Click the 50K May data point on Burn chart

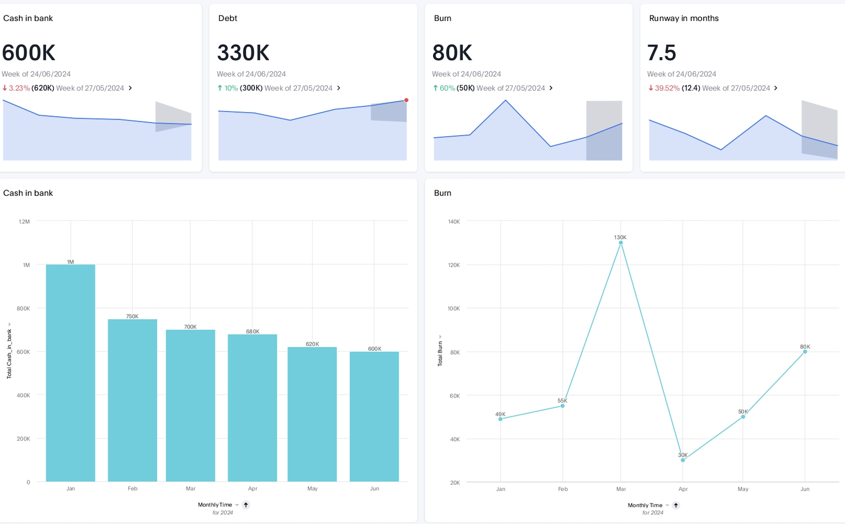743,417
